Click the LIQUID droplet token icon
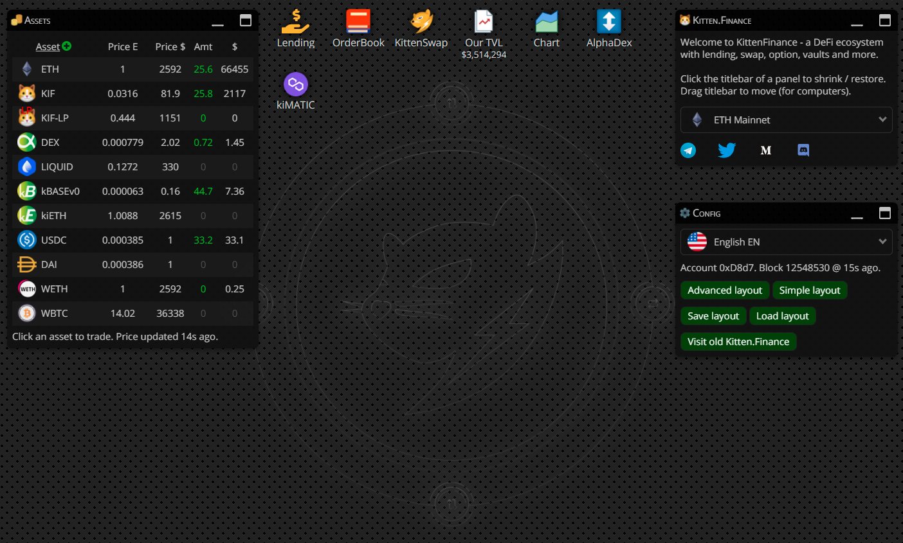903x543 pixels. pos(27,166)
